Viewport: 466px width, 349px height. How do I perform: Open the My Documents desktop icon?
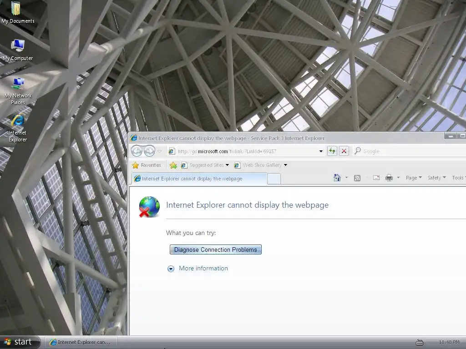(17, 12)
